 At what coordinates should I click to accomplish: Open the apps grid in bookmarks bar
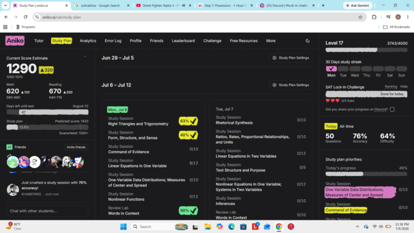(x=5, y=27)
